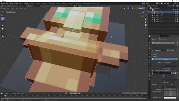This screenshot has height=101, width=179.
Task: Open the Window menu
Action: pyautogui.click(x=16, y=3)
